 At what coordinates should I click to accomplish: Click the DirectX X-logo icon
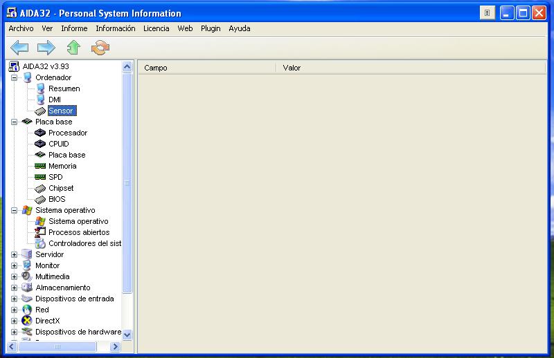27,321
